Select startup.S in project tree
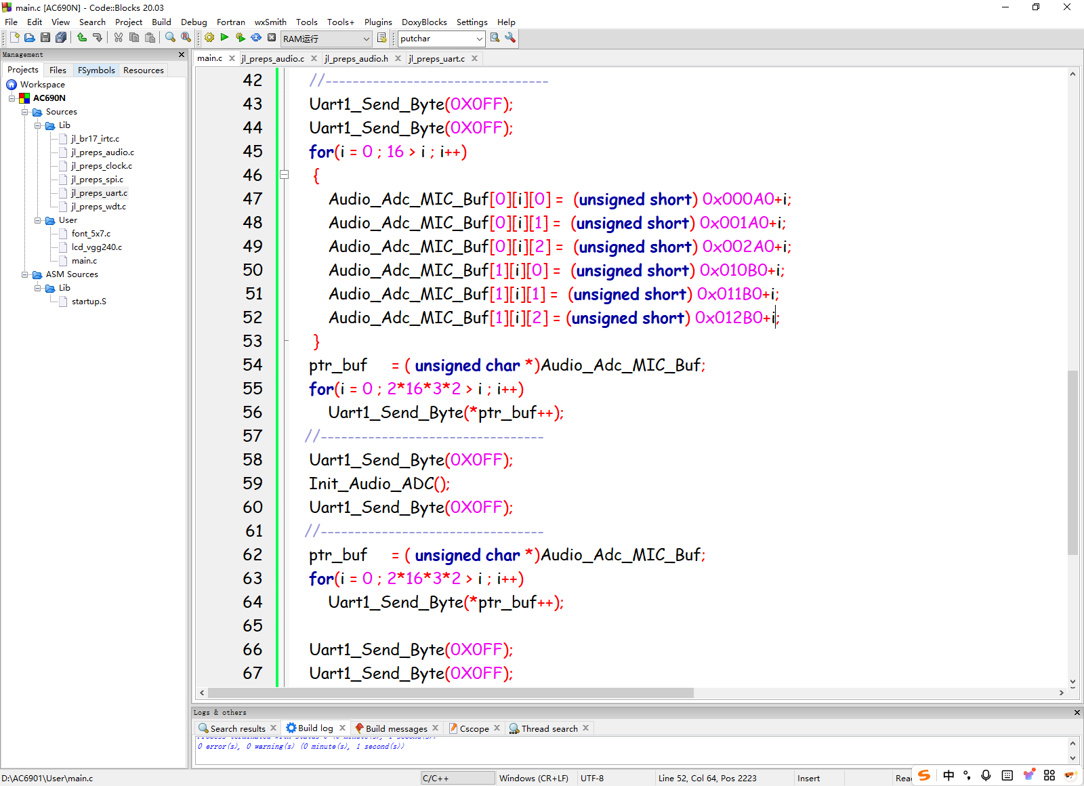Screen dimensions: 1084x786 pos(89,302)
